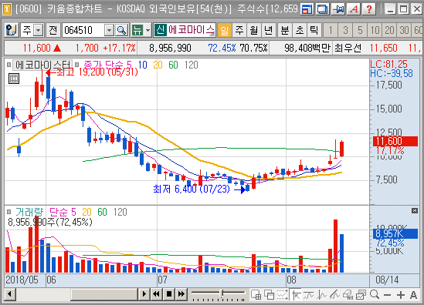Click the stop square playback button
Viewport: 424px width, 305px height.
click(x=169, y=294)
